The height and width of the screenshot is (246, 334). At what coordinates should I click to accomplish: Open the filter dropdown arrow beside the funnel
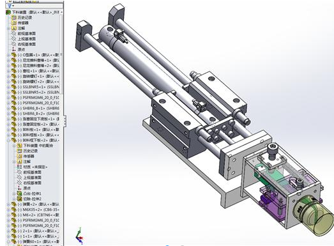13,6
